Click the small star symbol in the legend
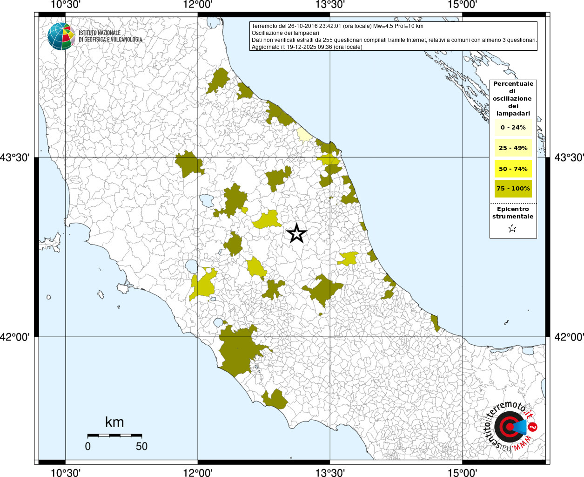 click(x=512, y=228)
